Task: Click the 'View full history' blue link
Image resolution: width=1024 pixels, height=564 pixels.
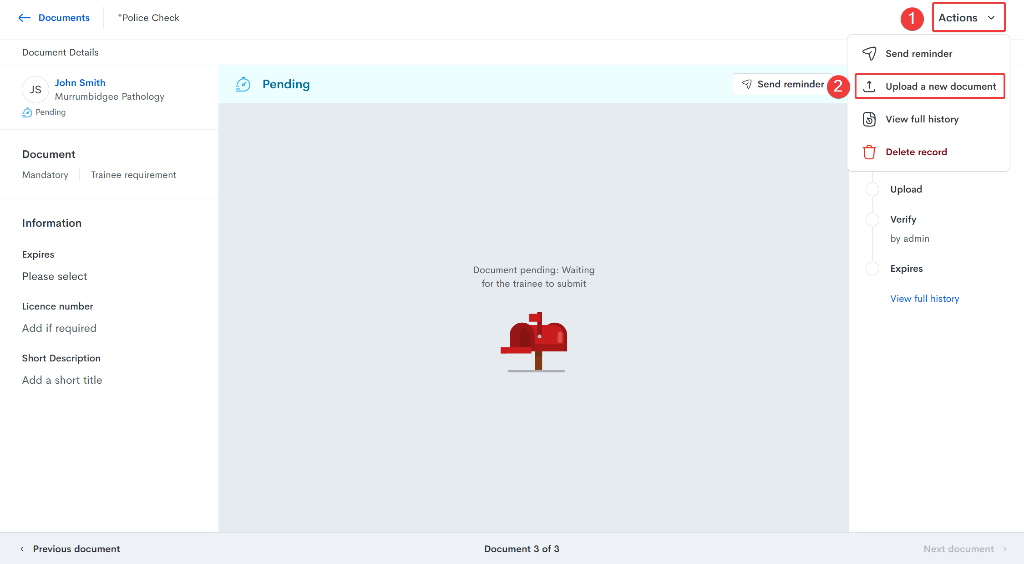Action: coord(924,299)
